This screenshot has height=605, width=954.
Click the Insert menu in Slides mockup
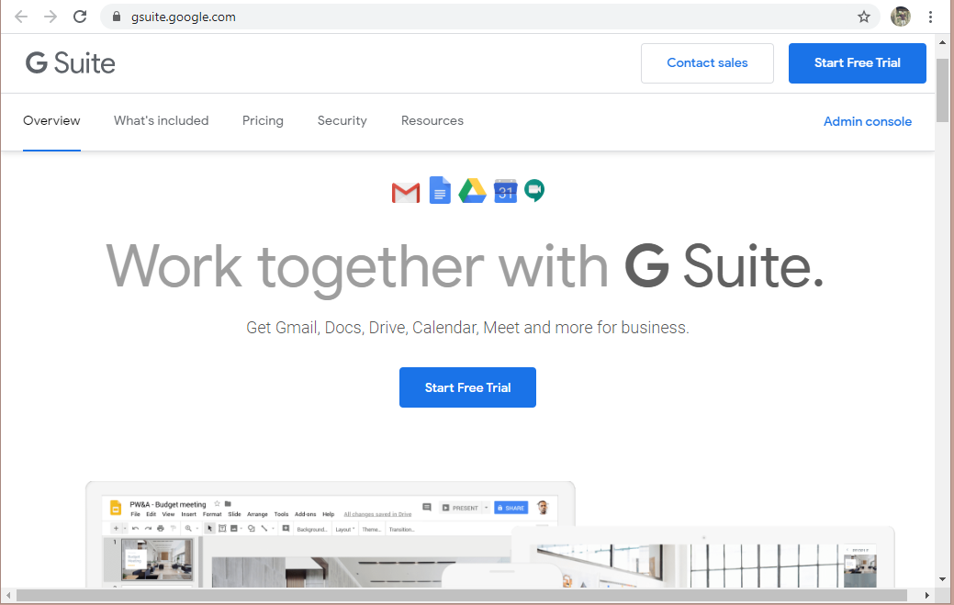click(188, 514)
